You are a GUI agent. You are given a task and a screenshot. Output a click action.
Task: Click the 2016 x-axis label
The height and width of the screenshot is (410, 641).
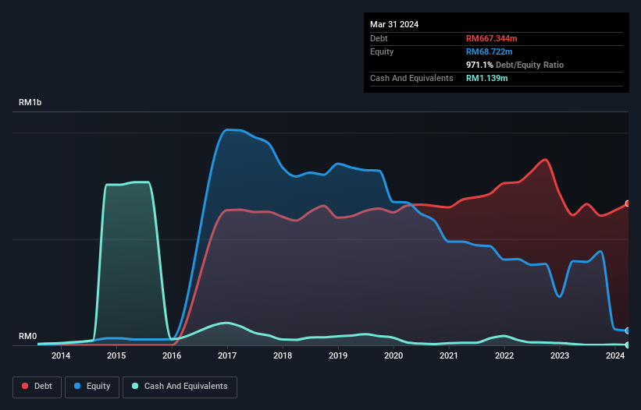[172, 355]
